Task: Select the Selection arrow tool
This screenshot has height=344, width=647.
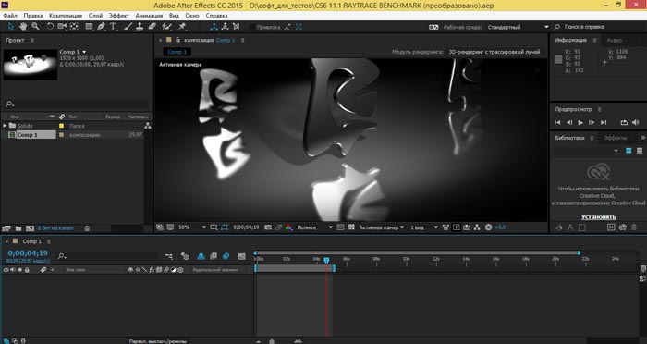Action: pyautogui.click(x=11, y=27)
